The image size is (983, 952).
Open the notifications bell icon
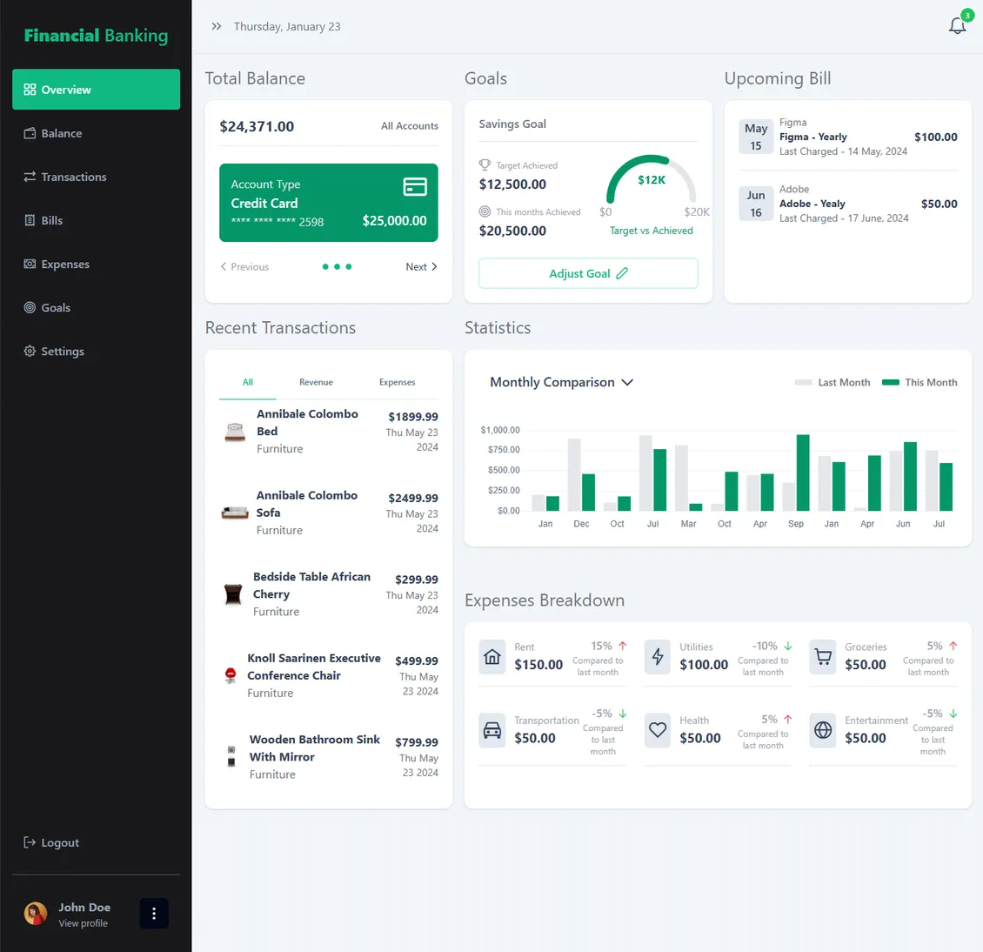click(957, 25)
